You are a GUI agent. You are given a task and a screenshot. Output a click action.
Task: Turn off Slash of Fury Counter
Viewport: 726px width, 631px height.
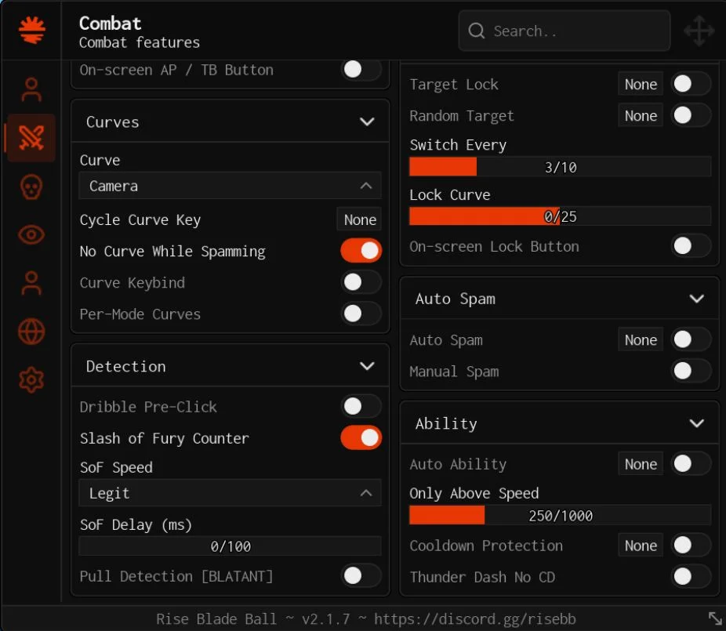point(361,438)
